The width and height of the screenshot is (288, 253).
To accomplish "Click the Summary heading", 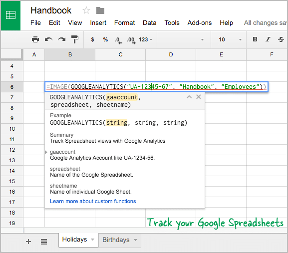I will 62,135.
